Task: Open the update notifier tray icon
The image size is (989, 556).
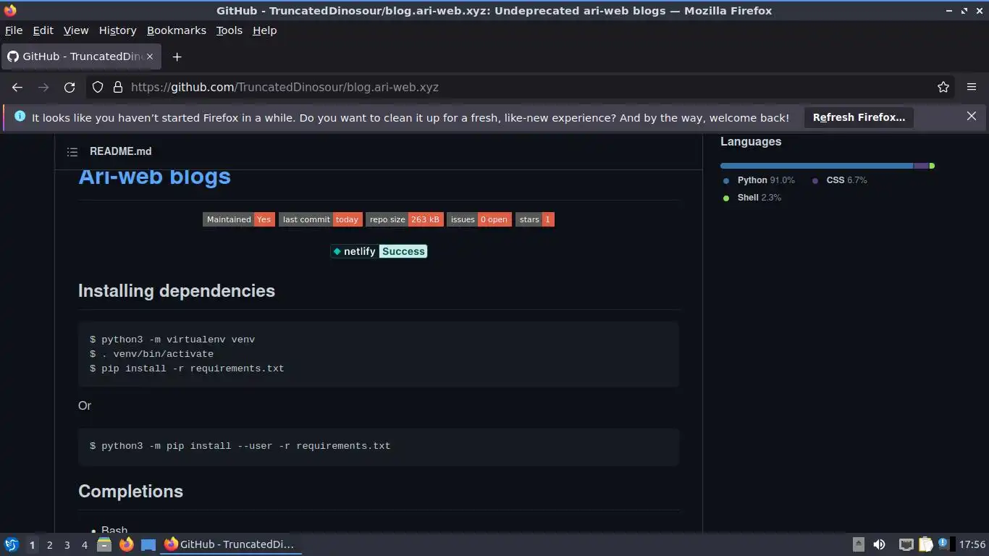Action: [x=943, y=543]
